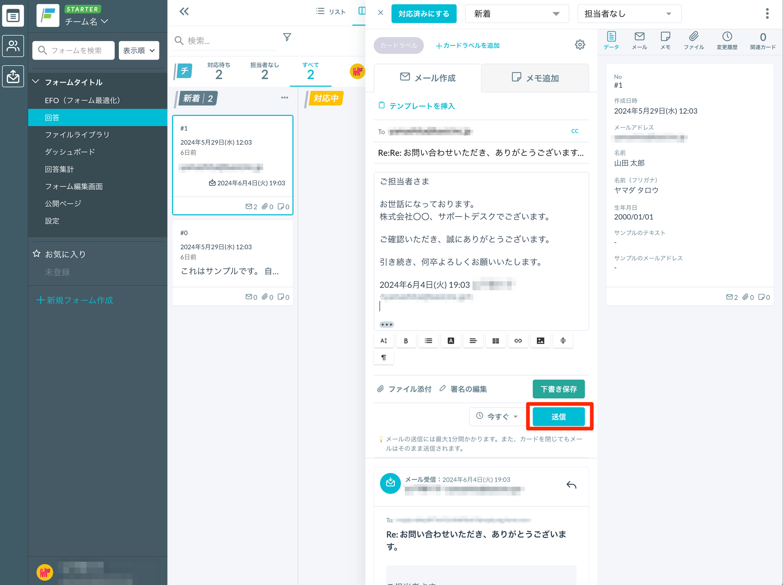
Task: Collapse sidebar with double chevron icon
Action: pos(184,11)
